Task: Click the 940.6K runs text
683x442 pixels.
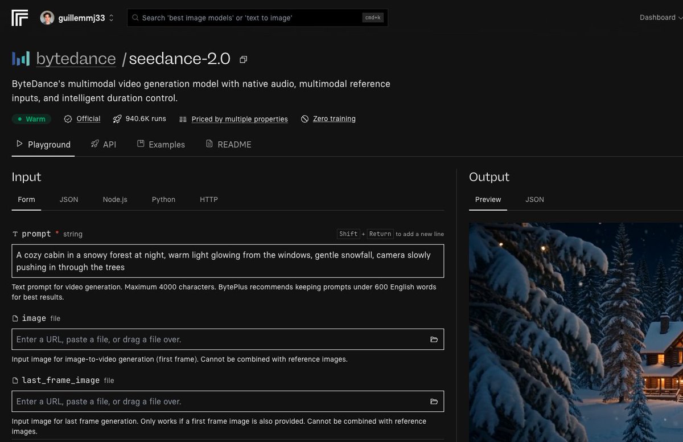Action: pyautogui.click(x=146, y=118)
